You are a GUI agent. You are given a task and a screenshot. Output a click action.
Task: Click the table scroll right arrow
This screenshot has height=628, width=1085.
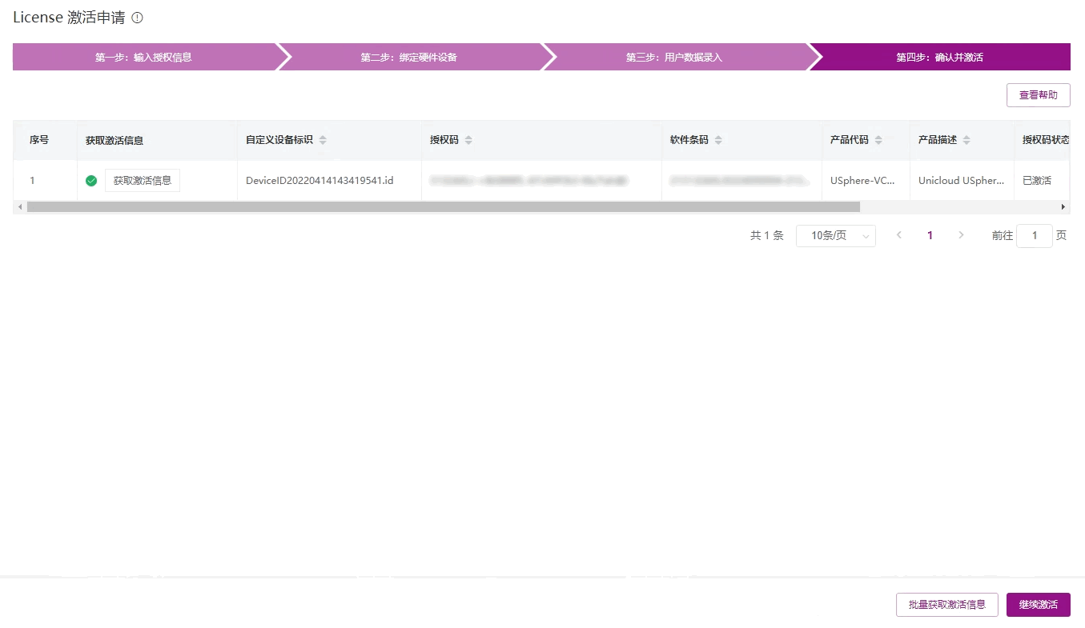click(x=1063, y=206)
